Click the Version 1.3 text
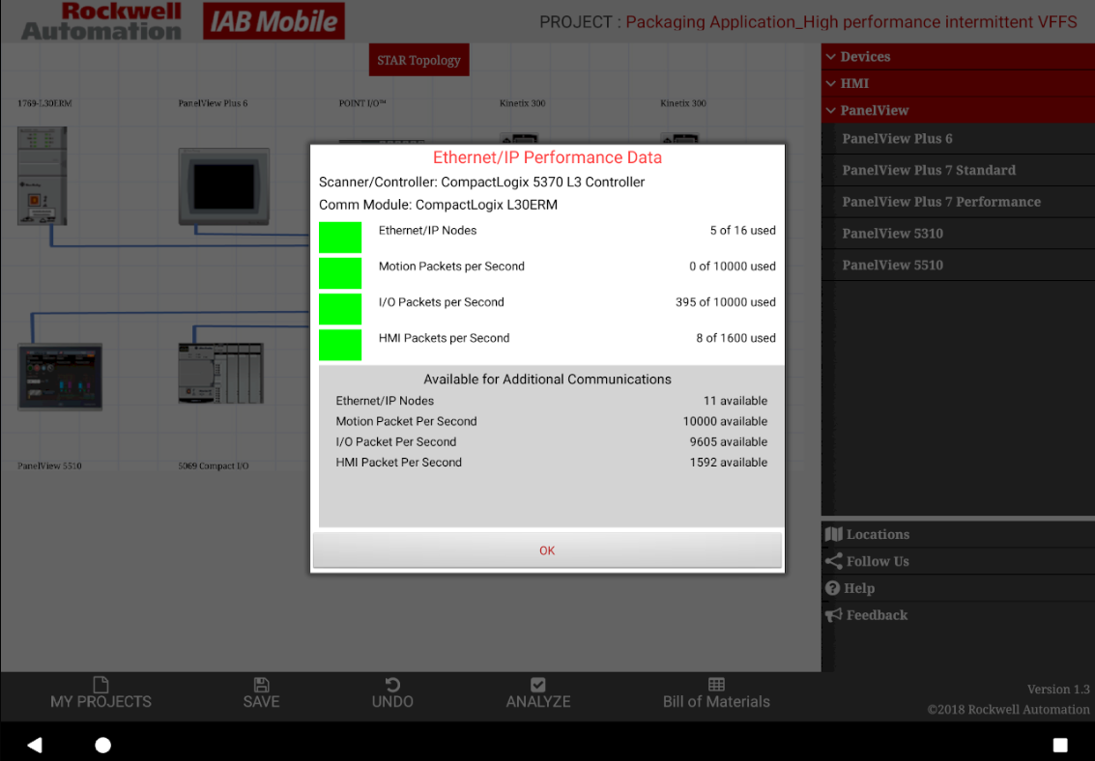This screenshot has width=1095, height=761. point(1058,690)
